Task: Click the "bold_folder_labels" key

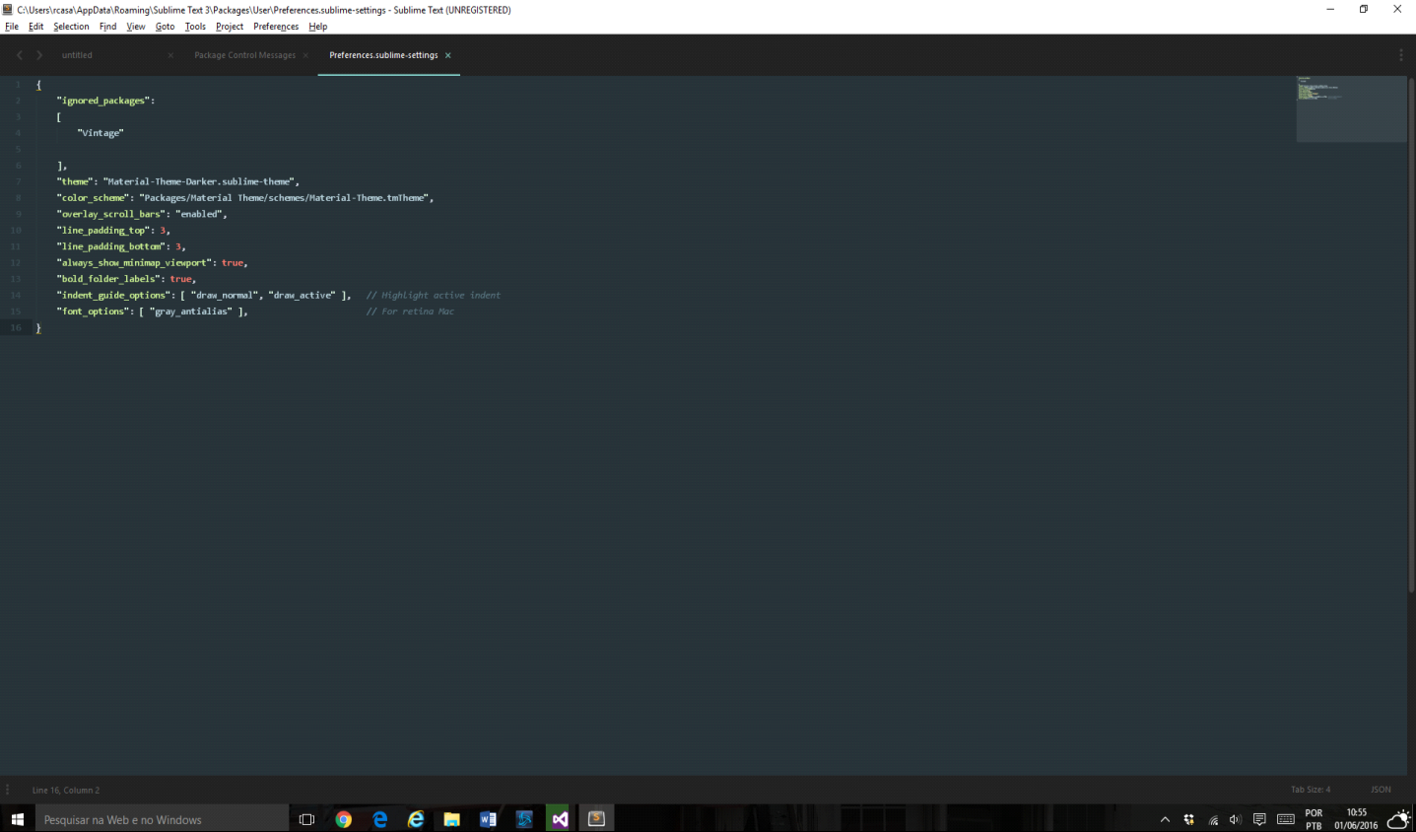Action: [108, 279]
